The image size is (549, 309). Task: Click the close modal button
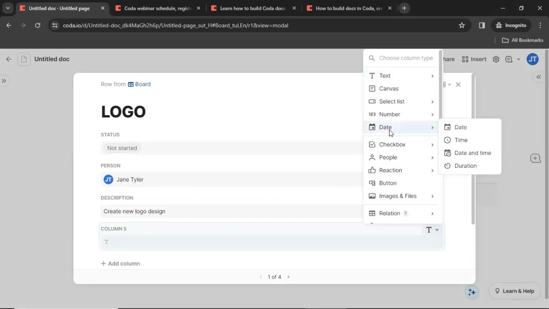point(459,84)
